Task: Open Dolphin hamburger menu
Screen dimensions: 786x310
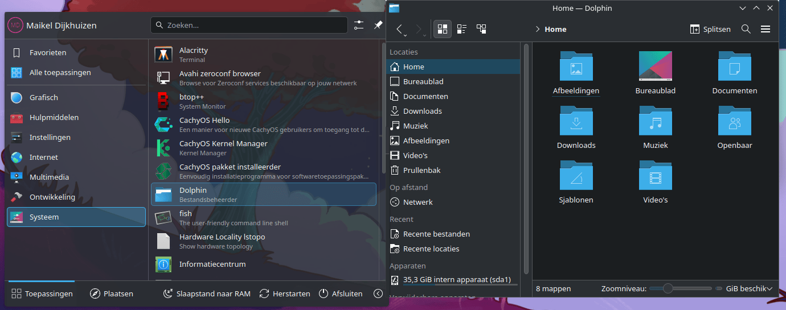Action: [765, 29]
